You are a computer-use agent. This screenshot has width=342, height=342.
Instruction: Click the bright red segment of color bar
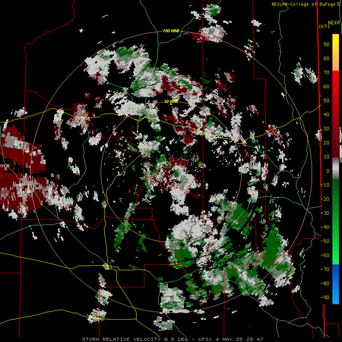tap(336, 81)
